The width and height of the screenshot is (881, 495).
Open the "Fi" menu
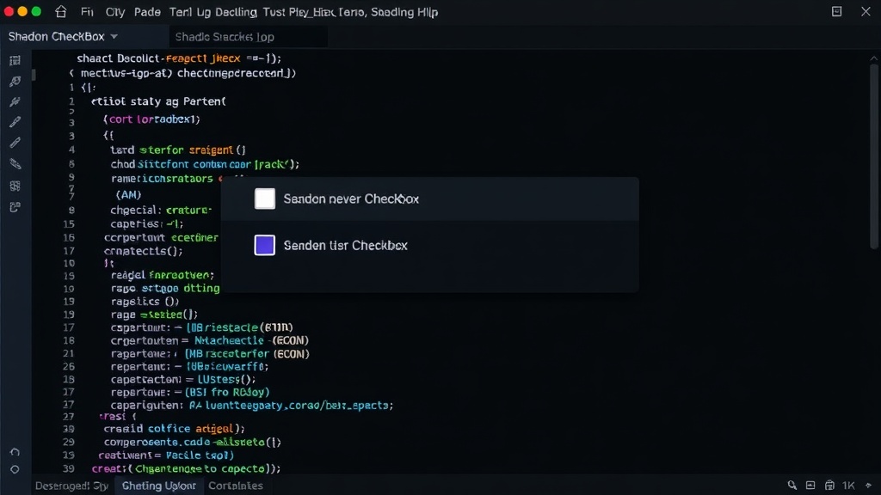pyautogui.click(x=87, y=12)
